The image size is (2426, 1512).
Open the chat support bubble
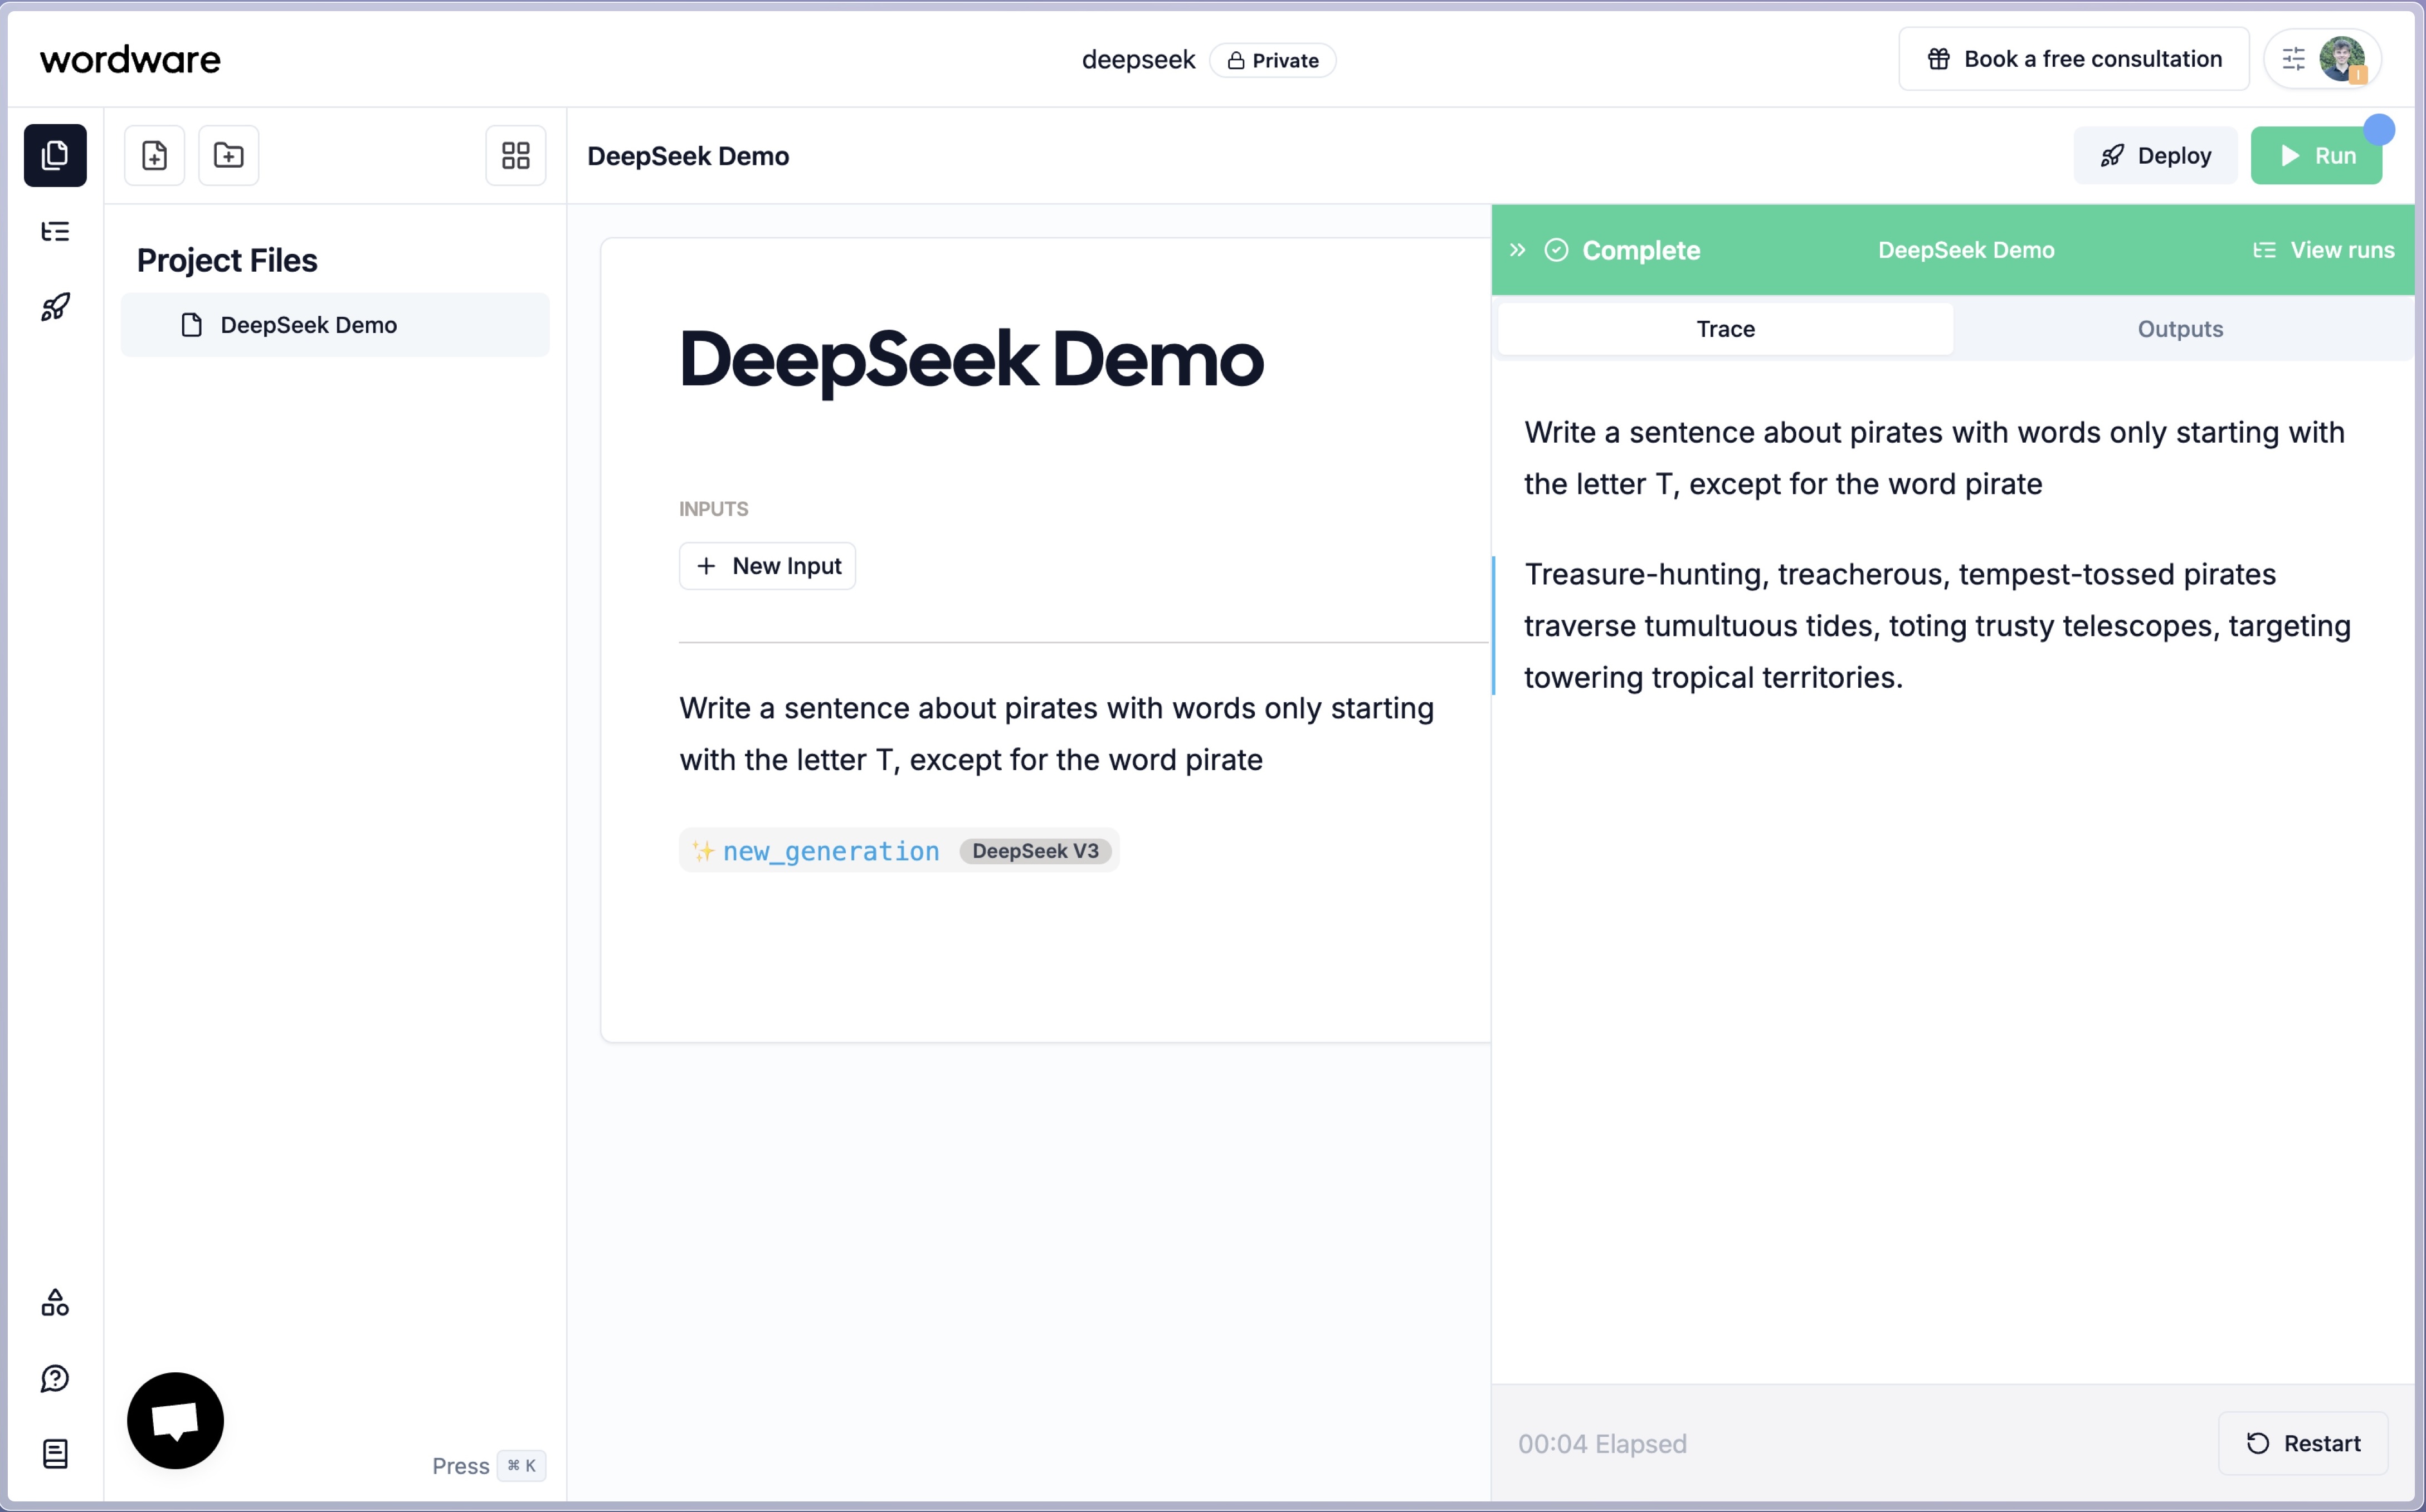[175, 1420]
